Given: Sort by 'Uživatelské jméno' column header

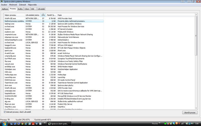Looking at the screenshot, I should pos(33,15).
